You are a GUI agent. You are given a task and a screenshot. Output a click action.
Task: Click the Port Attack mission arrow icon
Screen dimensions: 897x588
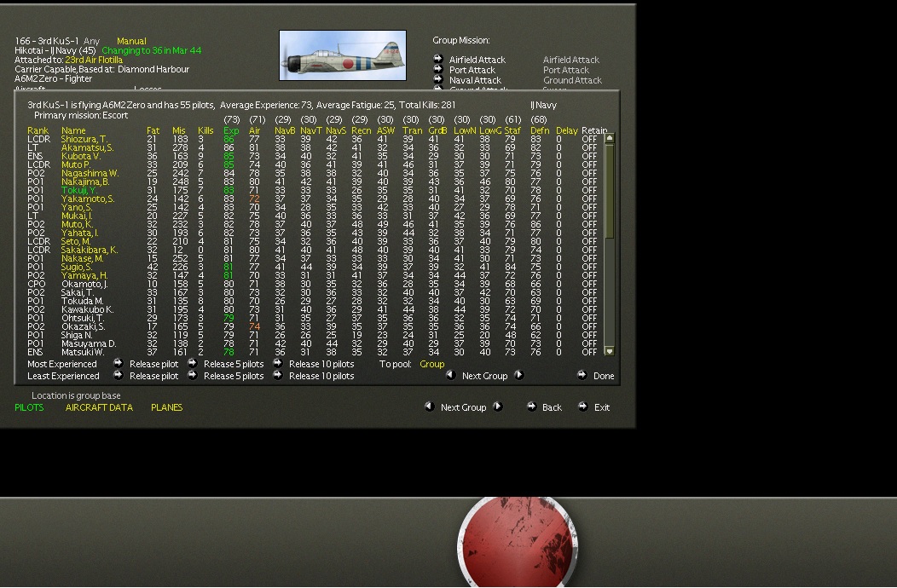pos(438,69)
